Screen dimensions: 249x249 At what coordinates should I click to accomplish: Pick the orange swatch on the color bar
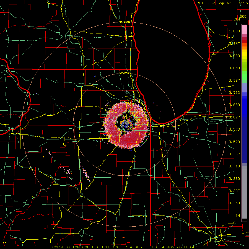[244, 48]
